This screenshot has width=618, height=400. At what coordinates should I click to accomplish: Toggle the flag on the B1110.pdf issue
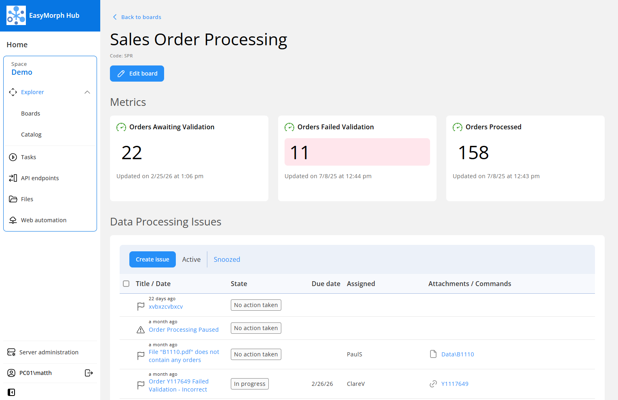pyautogui.click(x=141, y=356)
